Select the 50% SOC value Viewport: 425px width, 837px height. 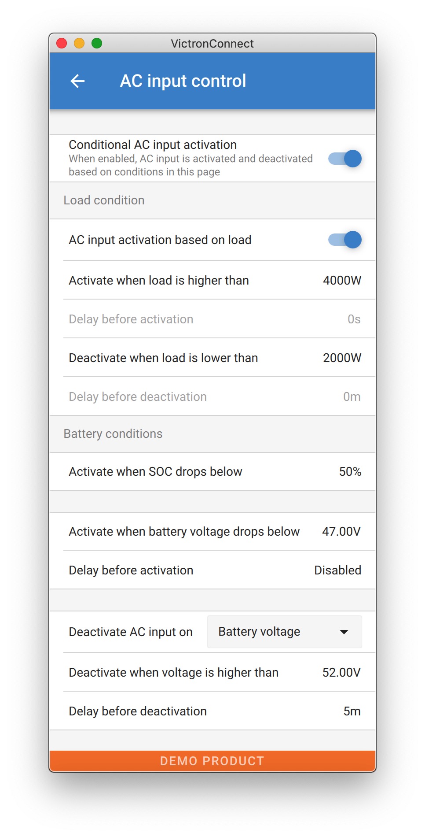tap(350, 472)
